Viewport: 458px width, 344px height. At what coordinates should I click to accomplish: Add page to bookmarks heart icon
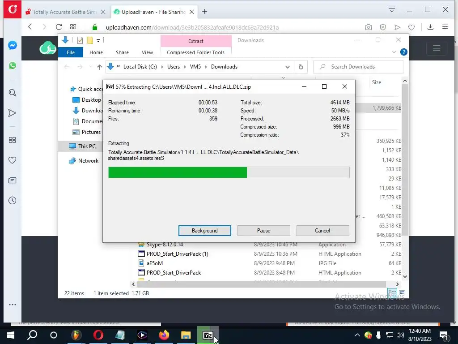click(x=411, y=27)
